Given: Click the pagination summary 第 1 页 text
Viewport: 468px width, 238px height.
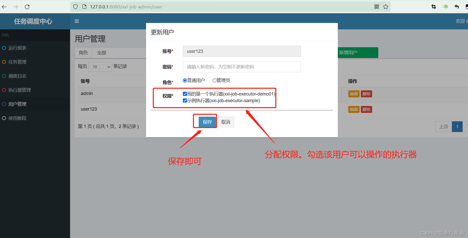Looking at the screenshot, I should click(108, 126).
